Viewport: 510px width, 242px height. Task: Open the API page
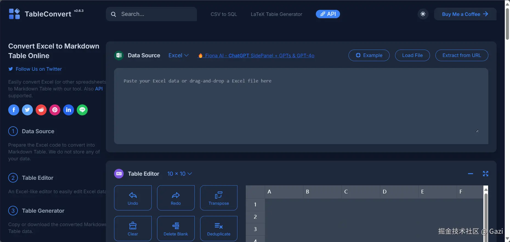click(328, 14)
